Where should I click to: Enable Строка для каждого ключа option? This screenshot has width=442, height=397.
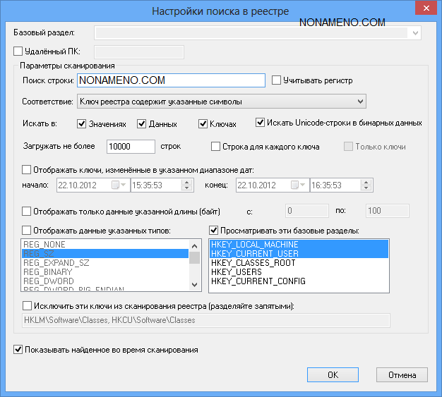tap(217, 147)
